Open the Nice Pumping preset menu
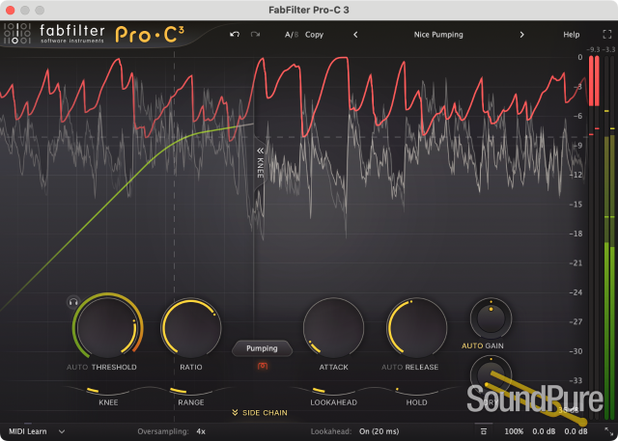This screenshot has height=441, width=618. (438, 35)
